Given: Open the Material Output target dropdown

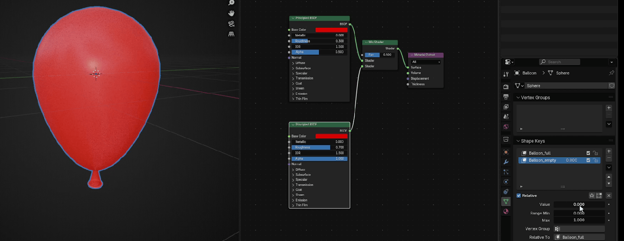Looking at the screenshot, I should click(426, 62).
